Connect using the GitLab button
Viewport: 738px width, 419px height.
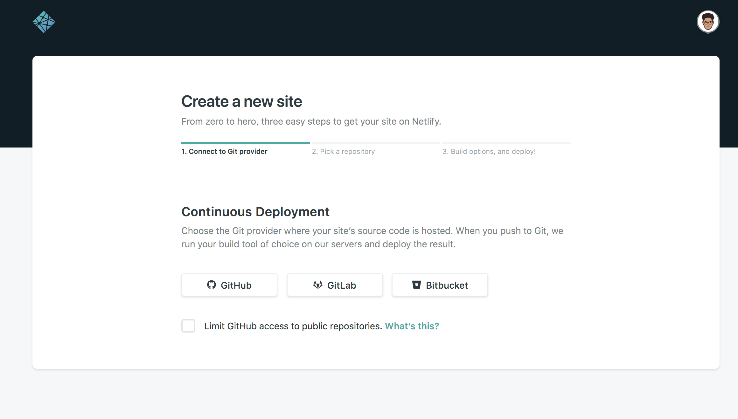335,285
